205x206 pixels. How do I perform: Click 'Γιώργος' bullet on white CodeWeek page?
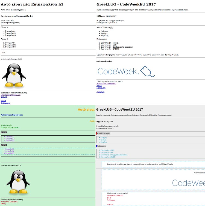pos(104,31)
